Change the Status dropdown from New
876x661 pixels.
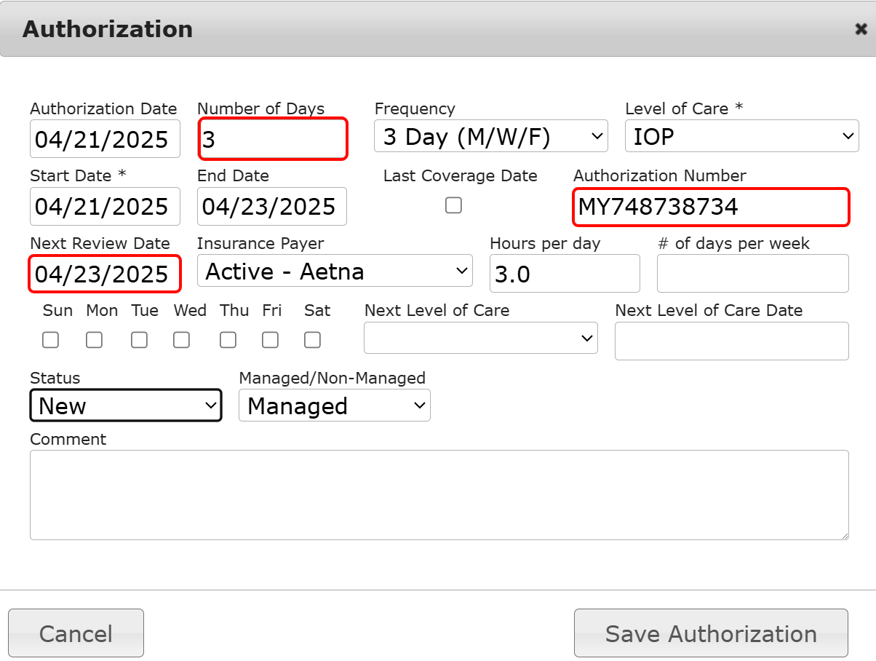pos(126,405)
